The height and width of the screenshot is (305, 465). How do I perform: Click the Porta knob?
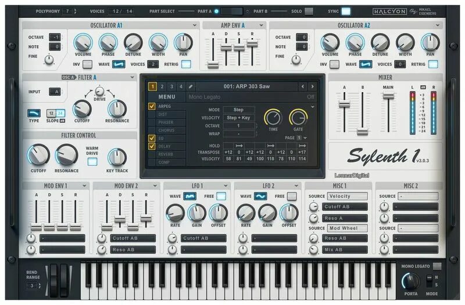pos(411,282)
